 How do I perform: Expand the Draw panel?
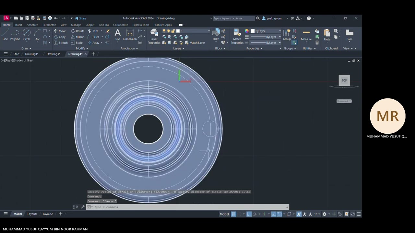tap(26, 48)
